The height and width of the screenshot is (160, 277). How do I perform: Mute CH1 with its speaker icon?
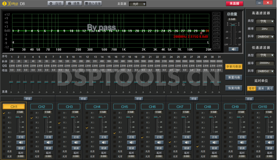point(21,142)
